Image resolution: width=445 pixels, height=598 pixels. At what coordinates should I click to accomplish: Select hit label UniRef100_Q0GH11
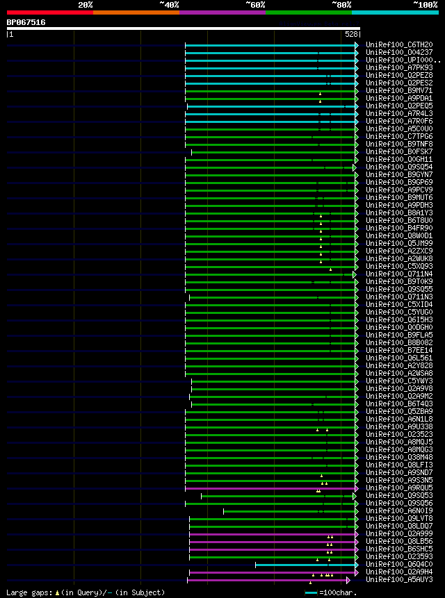pyautogui.click(x=399, y=160)
